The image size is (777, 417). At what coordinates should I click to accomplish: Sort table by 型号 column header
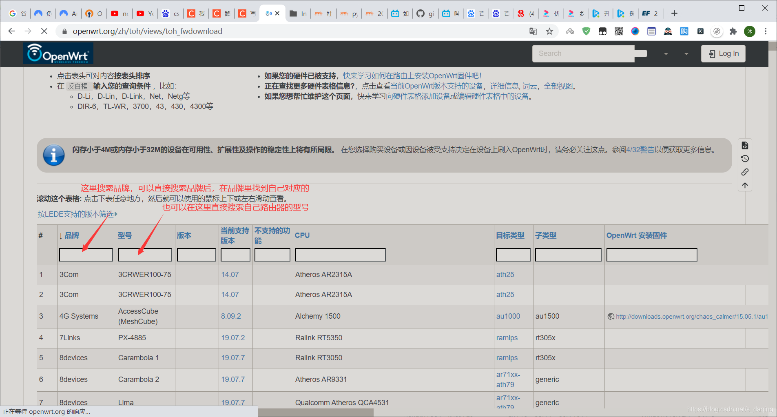[x=125, y=236]
